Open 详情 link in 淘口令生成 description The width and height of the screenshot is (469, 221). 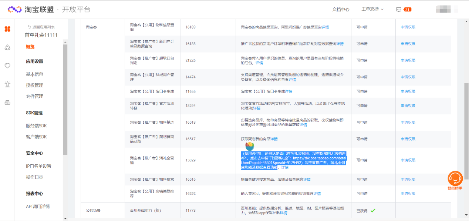289,91
